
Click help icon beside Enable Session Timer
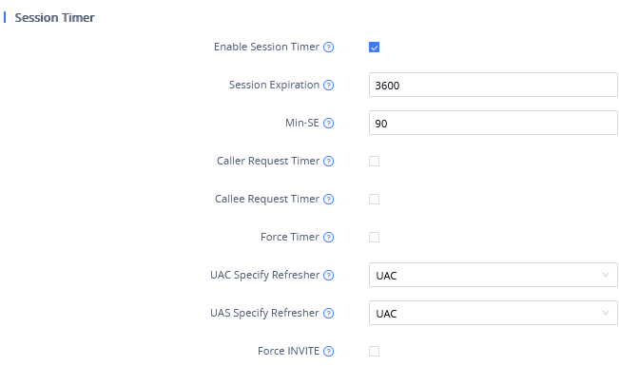(x=328, y=48)
